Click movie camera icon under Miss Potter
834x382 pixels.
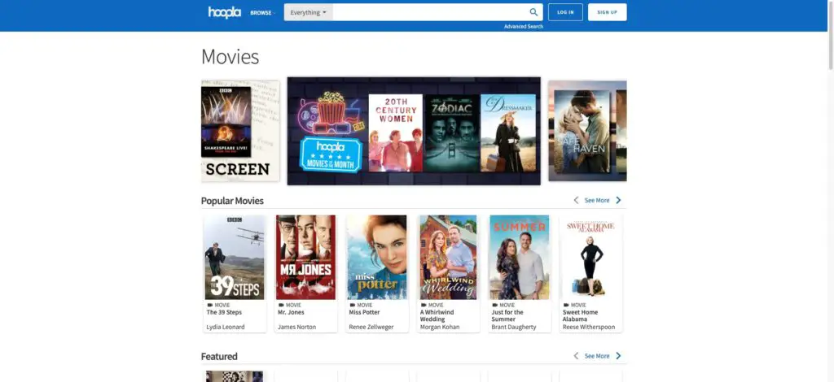click(352, 305)
